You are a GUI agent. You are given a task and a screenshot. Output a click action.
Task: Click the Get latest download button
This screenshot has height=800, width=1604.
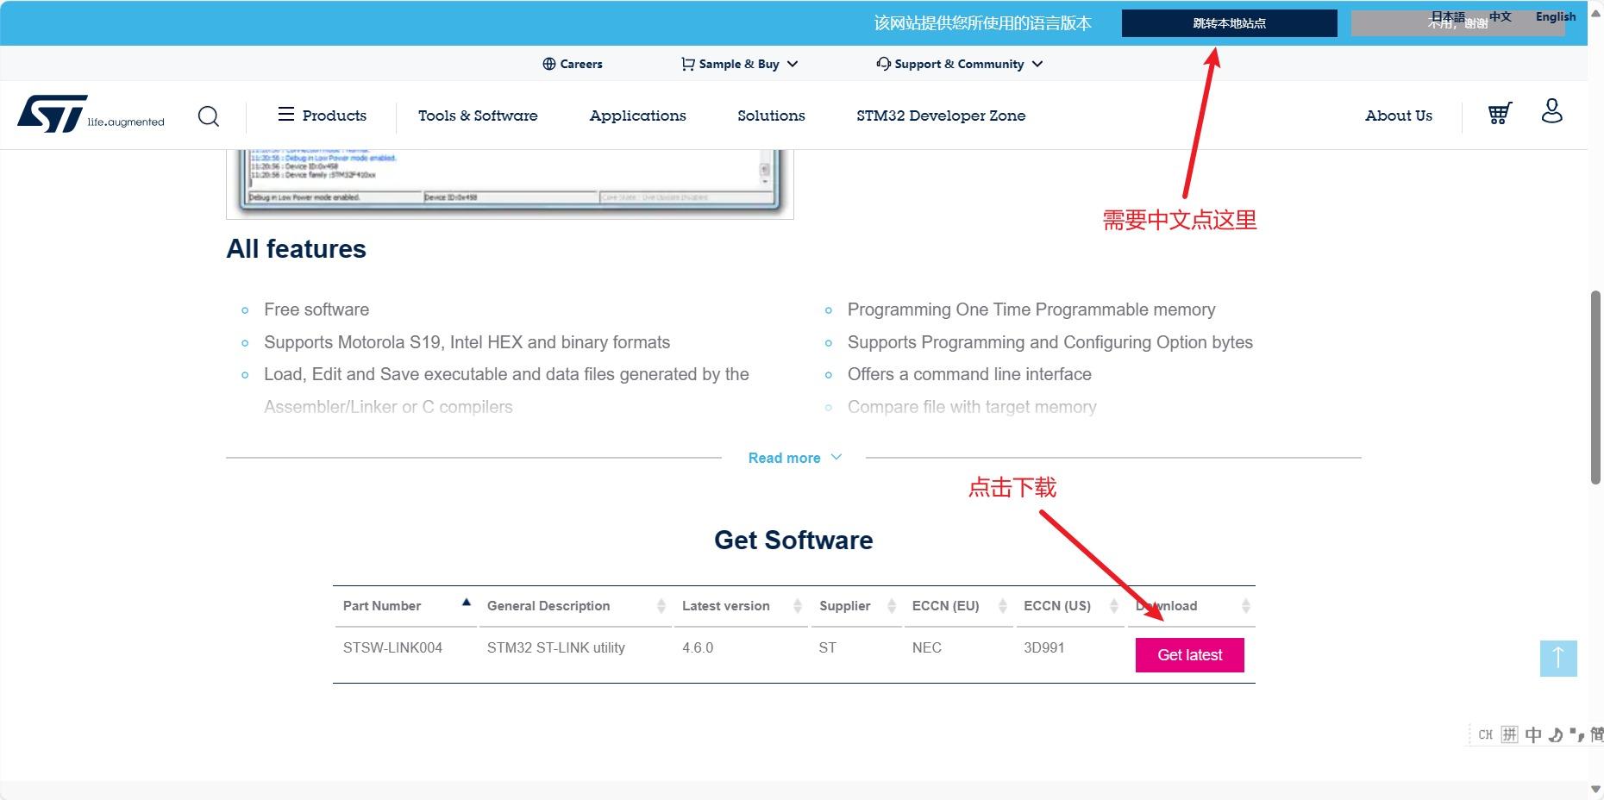pyautogui.click(x=1189, y=654)
